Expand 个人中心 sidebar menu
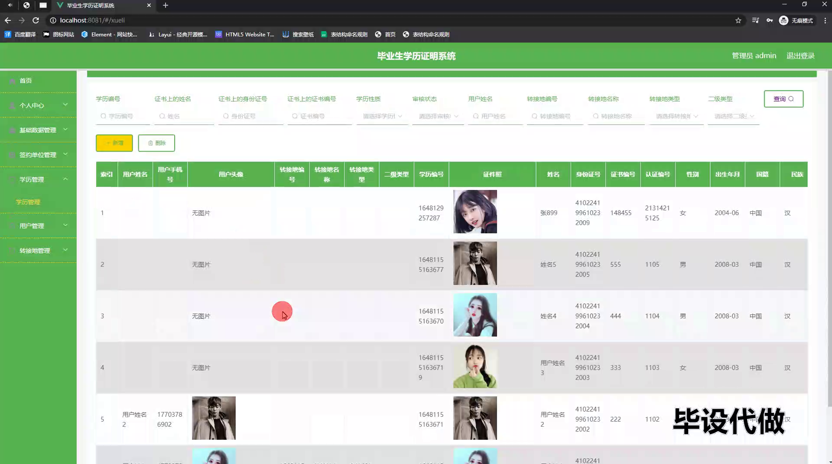This screenshot has width=832, height=464. click(x=38, y=105)
